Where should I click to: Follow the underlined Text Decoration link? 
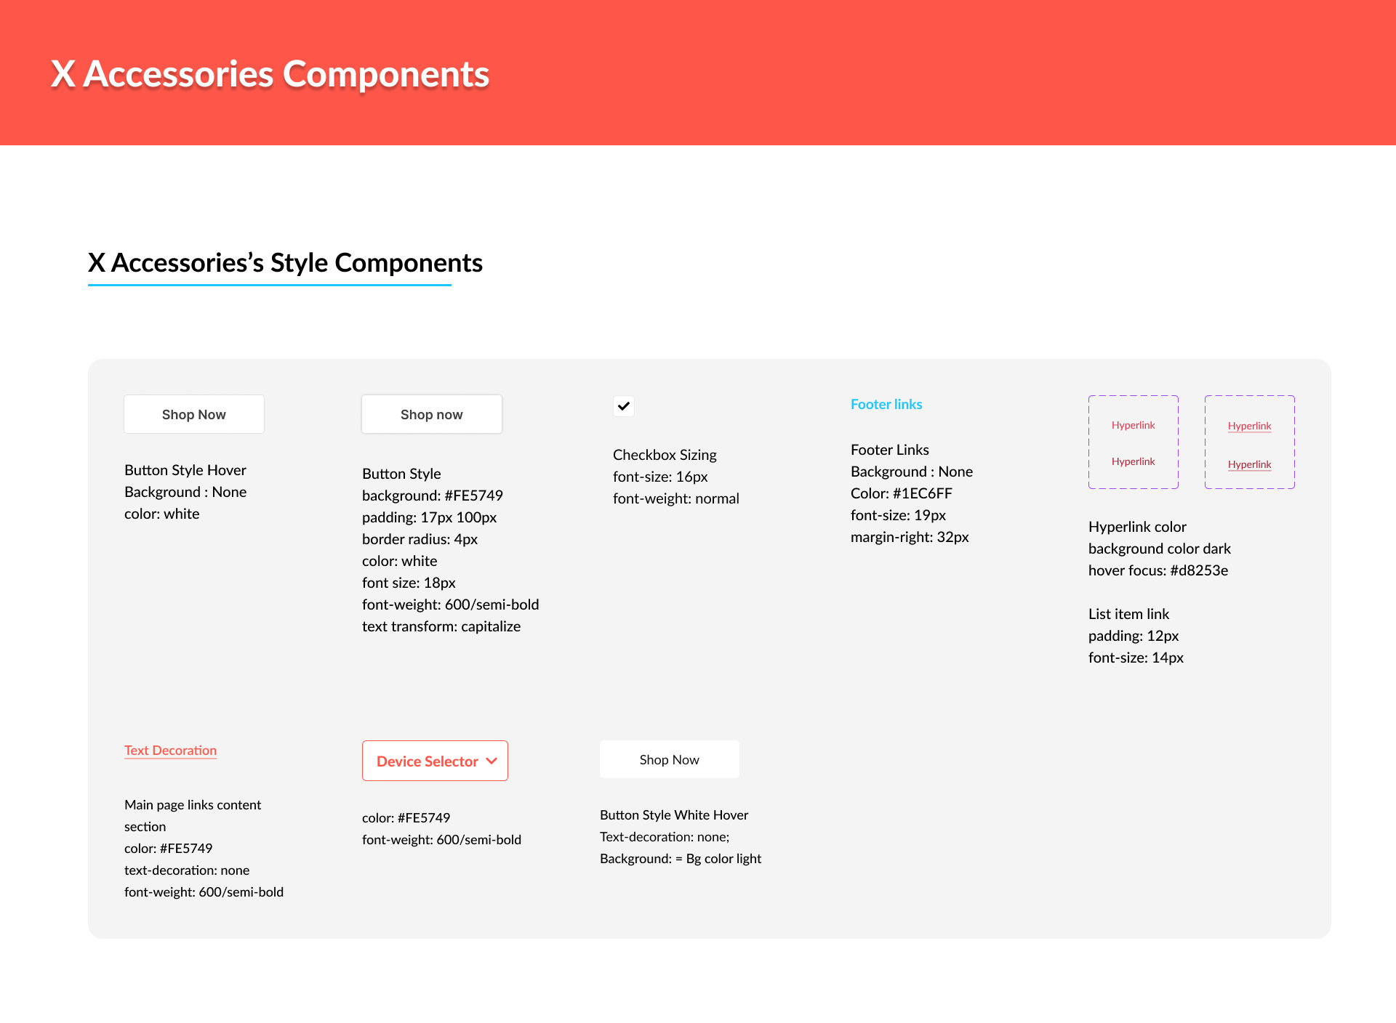click(x=171, y=751)
